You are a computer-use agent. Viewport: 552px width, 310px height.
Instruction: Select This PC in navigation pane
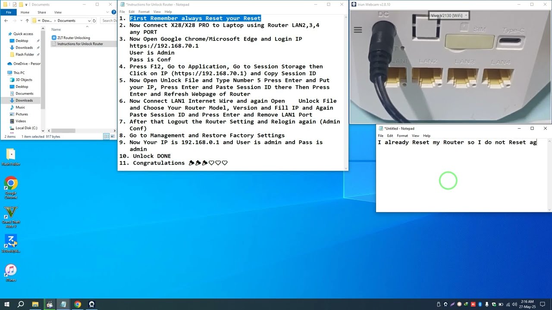coord(19,73)
